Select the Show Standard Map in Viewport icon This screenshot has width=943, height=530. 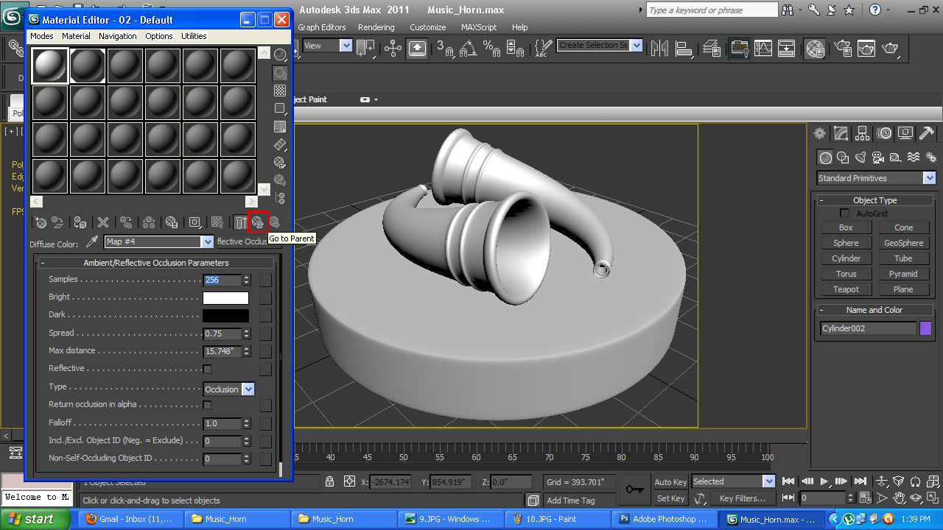[x=216, y=222]
